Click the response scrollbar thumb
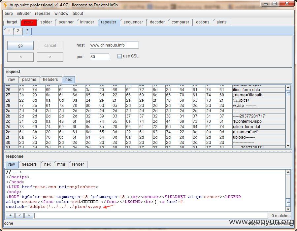Image resolution: width=297 pixels, height=231 pixels. [x=288, y=202]
